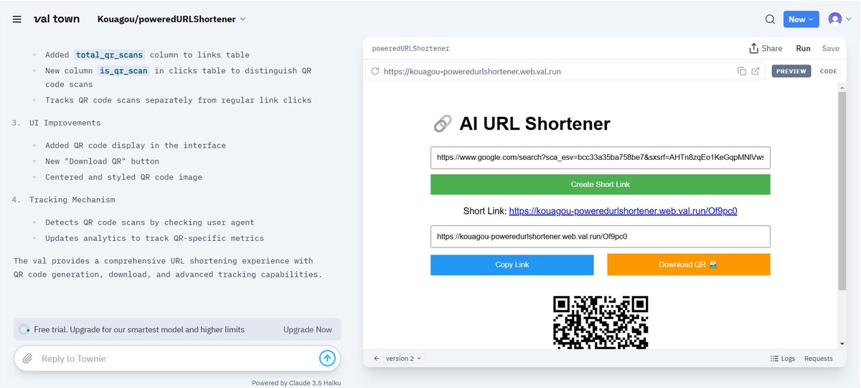Click 'New "Download QR" button' bullet text
The image size is (861, 388).
click(102, 161)
